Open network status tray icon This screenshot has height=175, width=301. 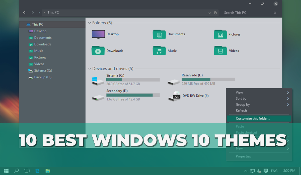(252, 171)
